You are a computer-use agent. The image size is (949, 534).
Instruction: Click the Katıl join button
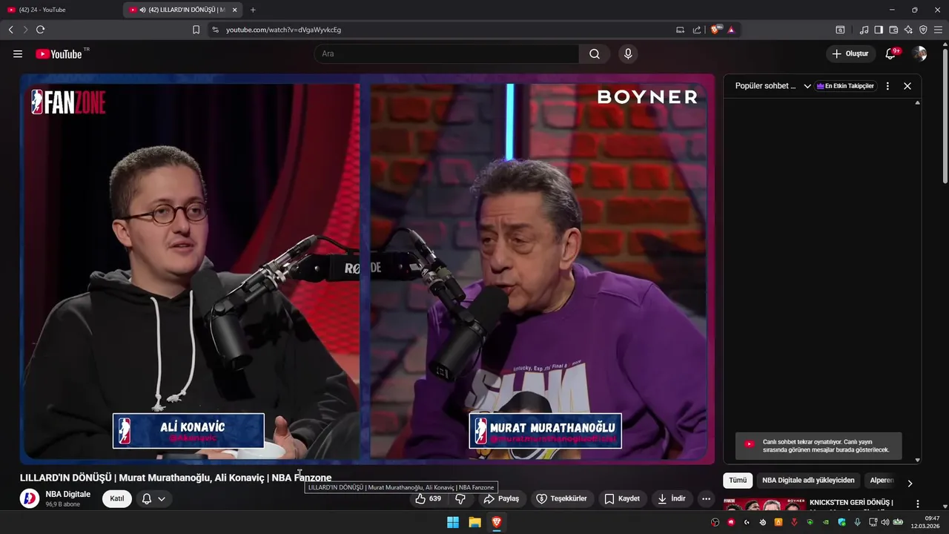(x=117, y=498)
